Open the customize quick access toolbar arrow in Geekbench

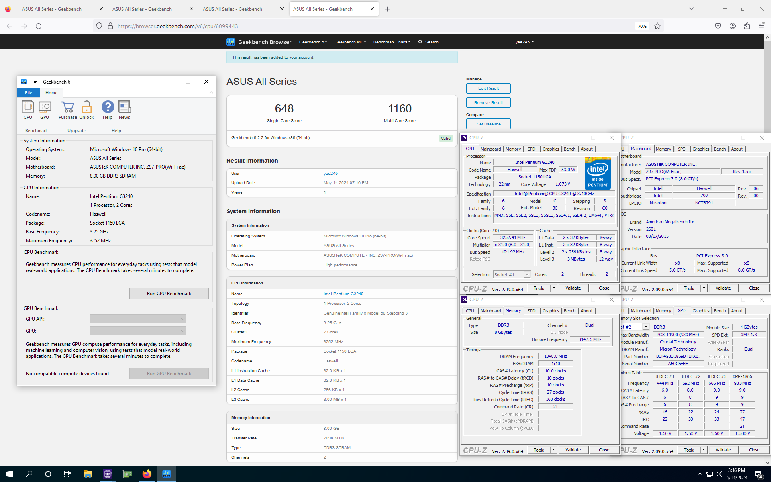(35, 82)
